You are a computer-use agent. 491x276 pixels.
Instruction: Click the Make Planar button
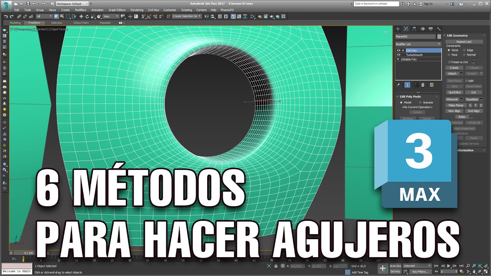tap(456, 105)
